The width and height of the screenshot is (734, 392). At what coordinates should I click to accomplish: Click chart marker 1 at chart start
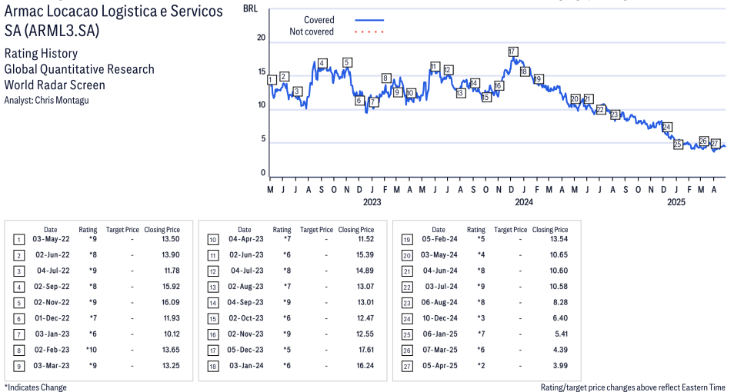click(271, 80)
